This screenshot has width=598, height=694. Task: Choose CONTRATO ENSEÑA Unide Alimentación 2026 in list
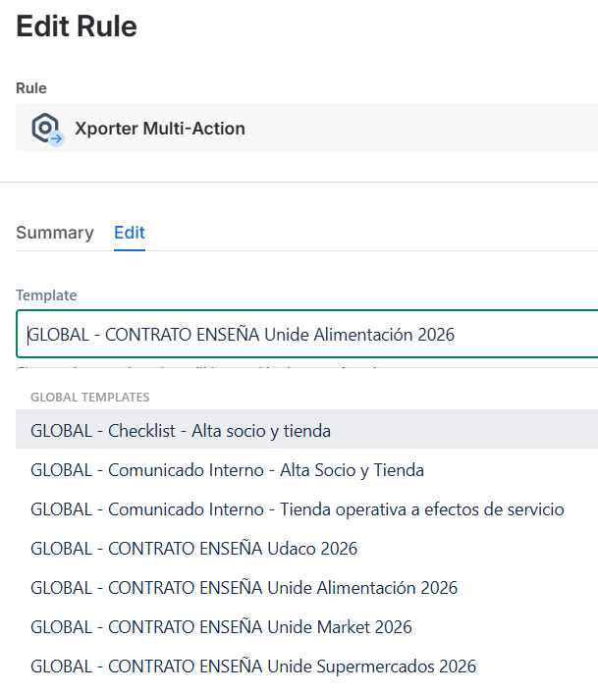[244, 588]
